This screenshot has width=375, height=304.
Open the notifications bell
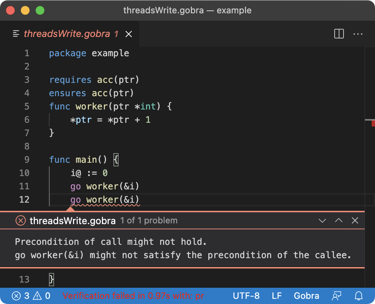point(359,296)
